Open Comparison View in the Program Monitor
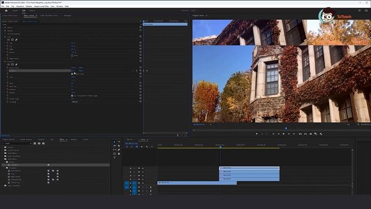Screen dimensions: 371x209 [x=316, y=134]
